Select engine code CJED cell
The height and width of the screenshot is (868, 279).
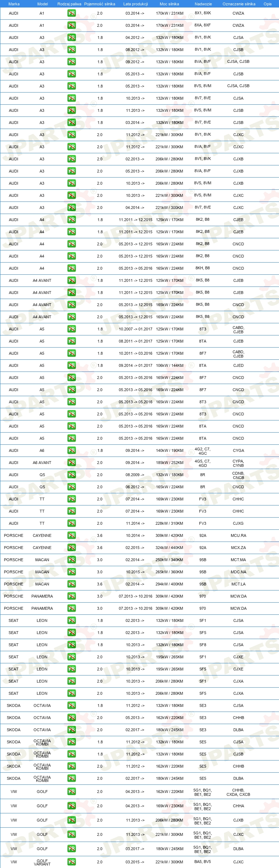click(238, 365)
